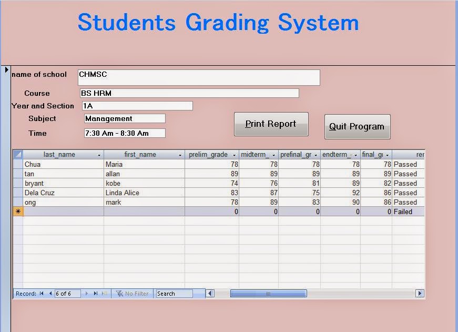
Task: Click the record selector arrow on the form edge
Action: tap(6, 69)
